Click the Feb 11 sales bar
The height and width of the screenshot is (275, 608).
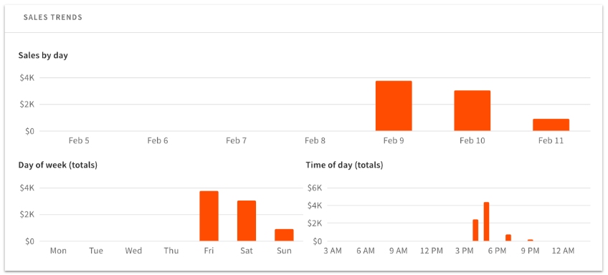click(551, 125)
